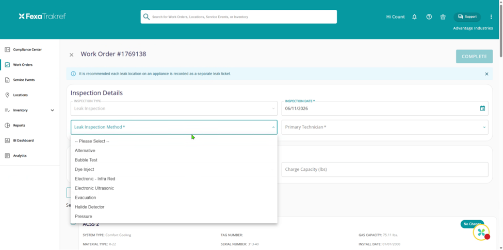503x250 pixels.
Task: Toggle the ACSS 2 checkbox
Action: 73,222
